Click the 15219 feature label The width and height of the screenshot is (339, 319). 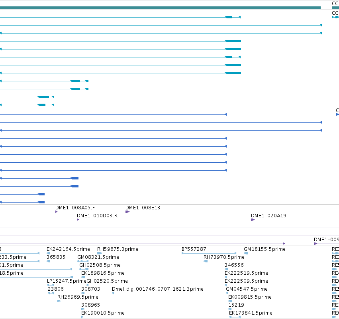coord(236,305)
